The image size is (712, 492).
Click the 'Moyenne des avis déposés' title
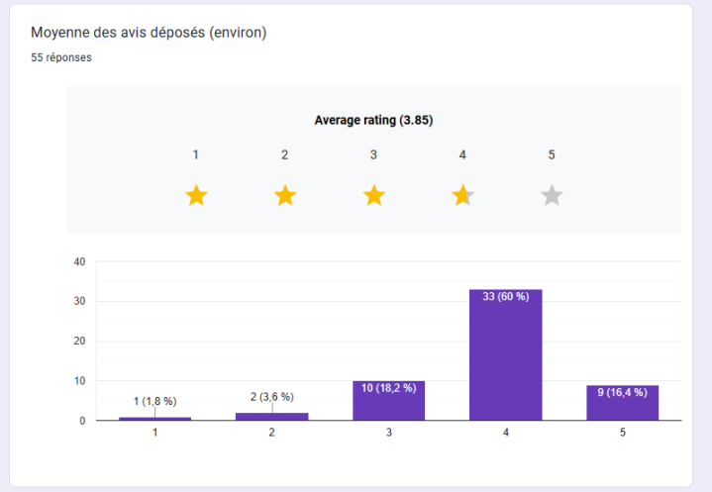pyautogui.click(x=149, y=33)
